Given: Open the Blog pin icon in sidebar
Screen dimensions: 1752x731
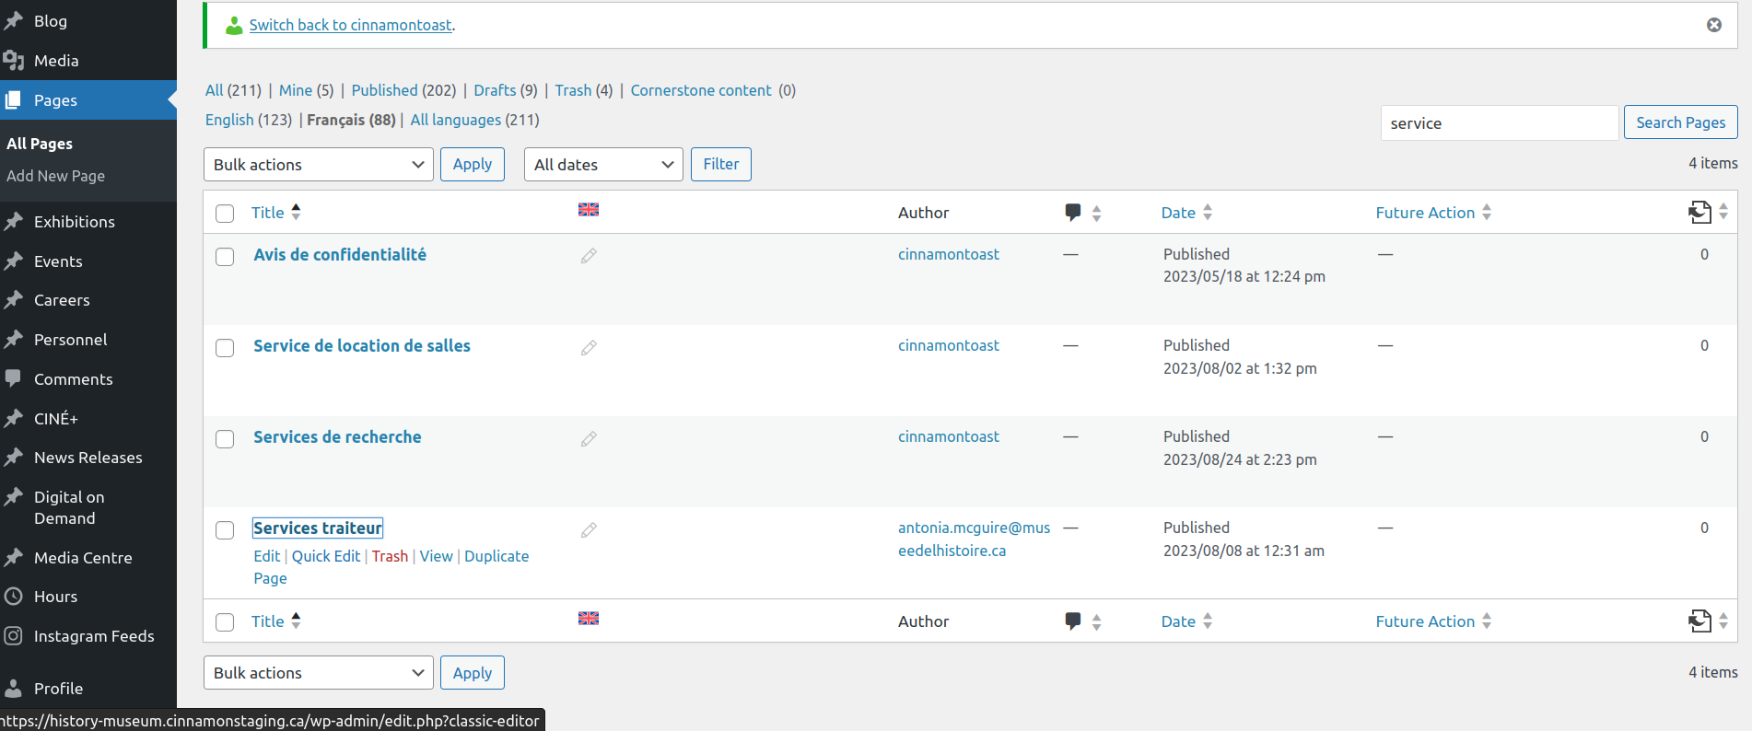Looking at the screenshot, I should (x=14, y=21).
